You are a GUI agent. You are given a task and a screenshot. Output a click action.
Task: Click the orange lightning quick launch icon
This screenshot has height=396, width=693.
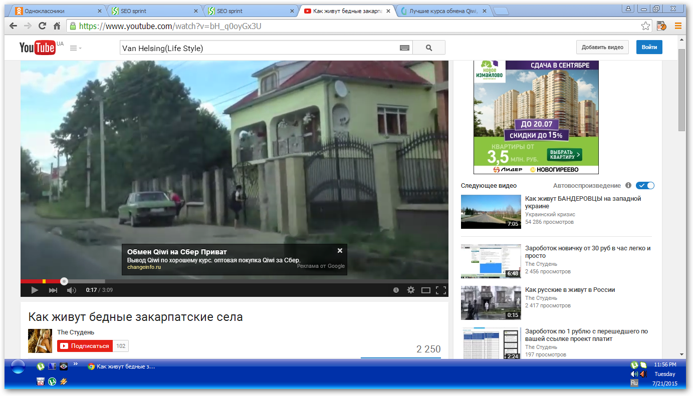[x=64, y=381]
